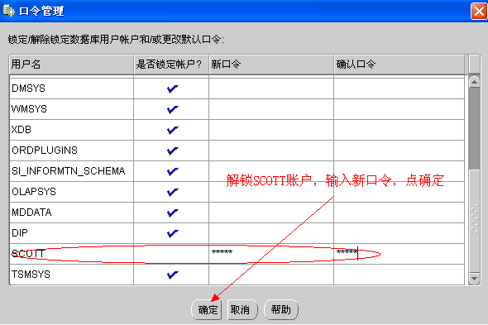Click XDB new password cell
Screen dimensions: 488x325
271,130
